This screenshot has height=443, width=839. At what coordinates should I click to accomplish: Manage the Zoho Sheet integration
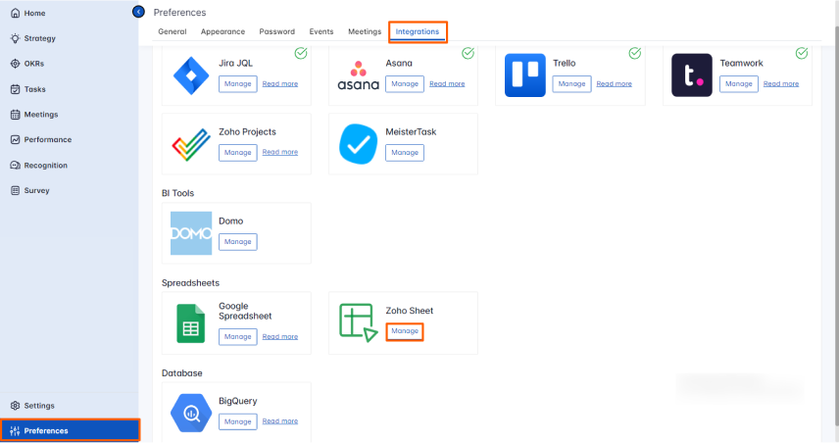coord(405,331)
